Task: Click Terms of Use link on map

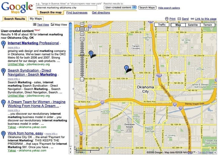Action: pyautogui.click(x=205, y=153)
